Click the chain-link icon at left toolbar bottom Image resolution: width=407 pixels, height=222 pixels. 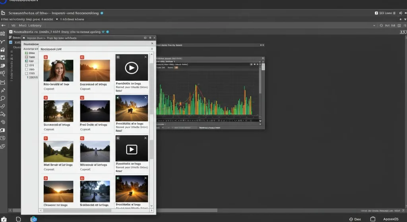pos(3,147)
